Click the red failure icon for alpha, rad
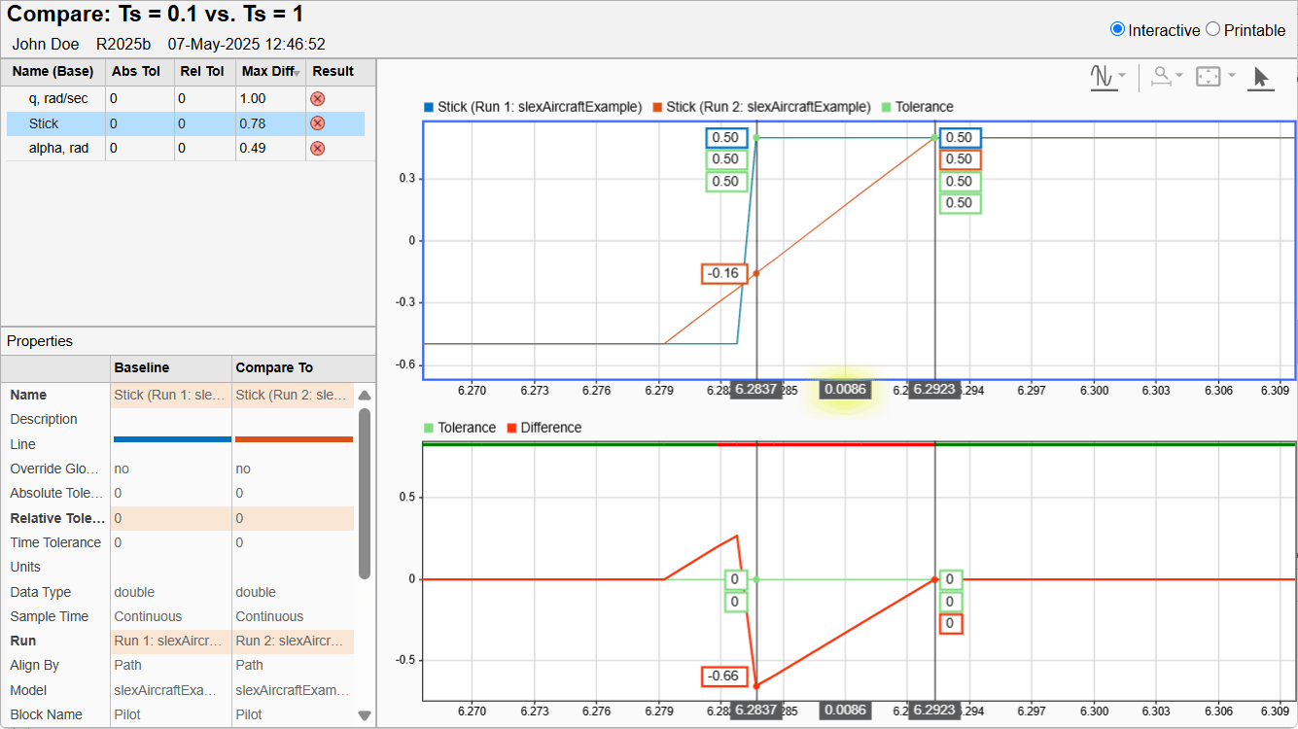Image resolution: width=1298 pixels, height=729 pixels. [319, 148]
